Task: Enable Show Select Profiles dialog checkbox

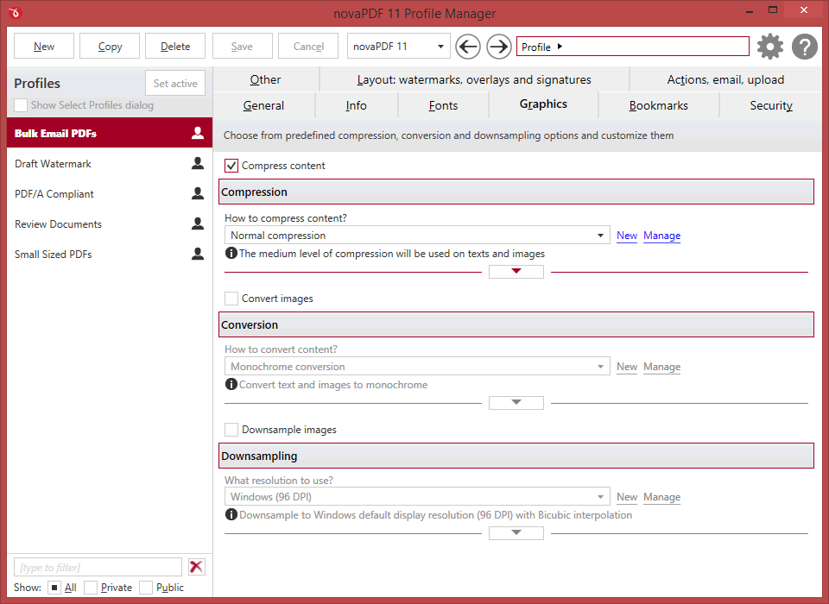Action: tap(21, 105)
